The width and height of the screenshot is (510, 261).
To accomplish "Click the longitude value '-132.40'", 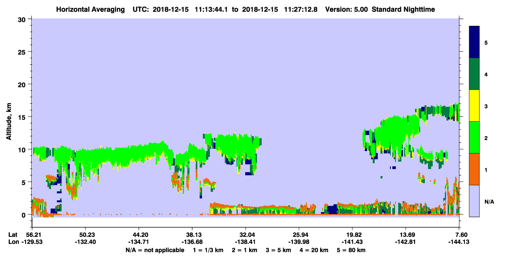I will (85, 242).
